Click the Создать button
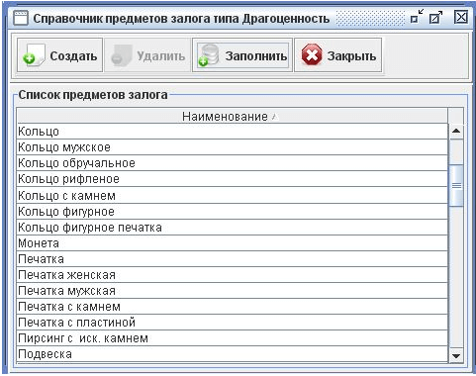 (59, 55)
